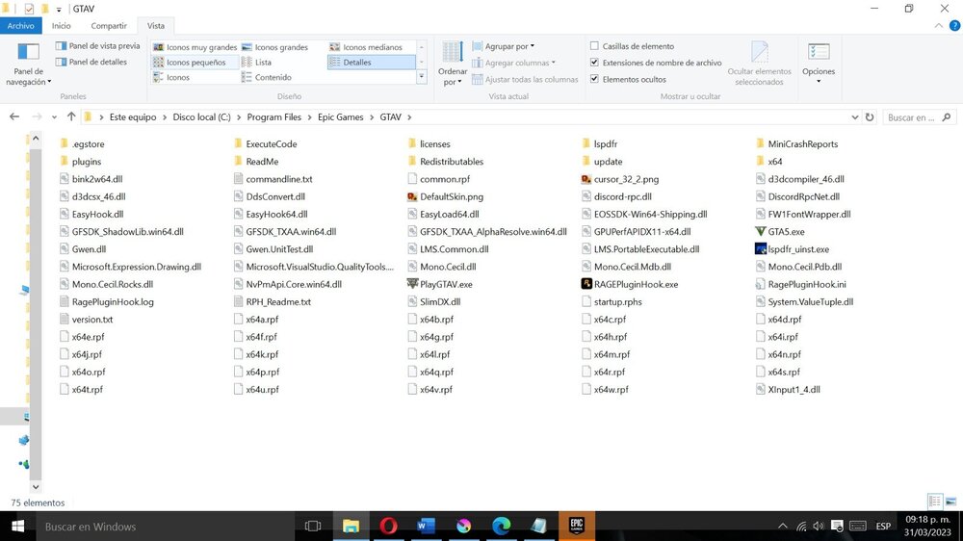Screen dimensions: 963x541
Task: Select the XInput1_4.dll file
Action: [x=788, y=389]
